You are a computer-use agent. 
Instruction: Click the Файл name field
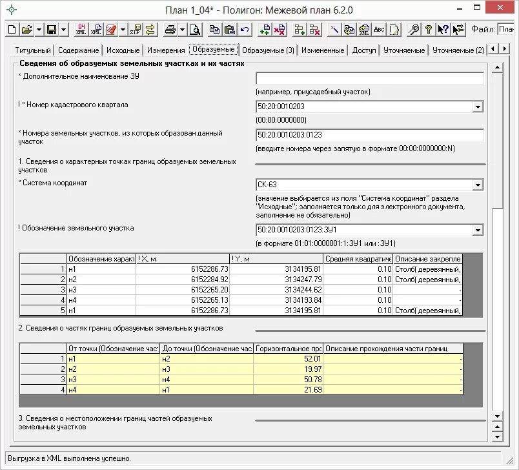tap(505, 29)
